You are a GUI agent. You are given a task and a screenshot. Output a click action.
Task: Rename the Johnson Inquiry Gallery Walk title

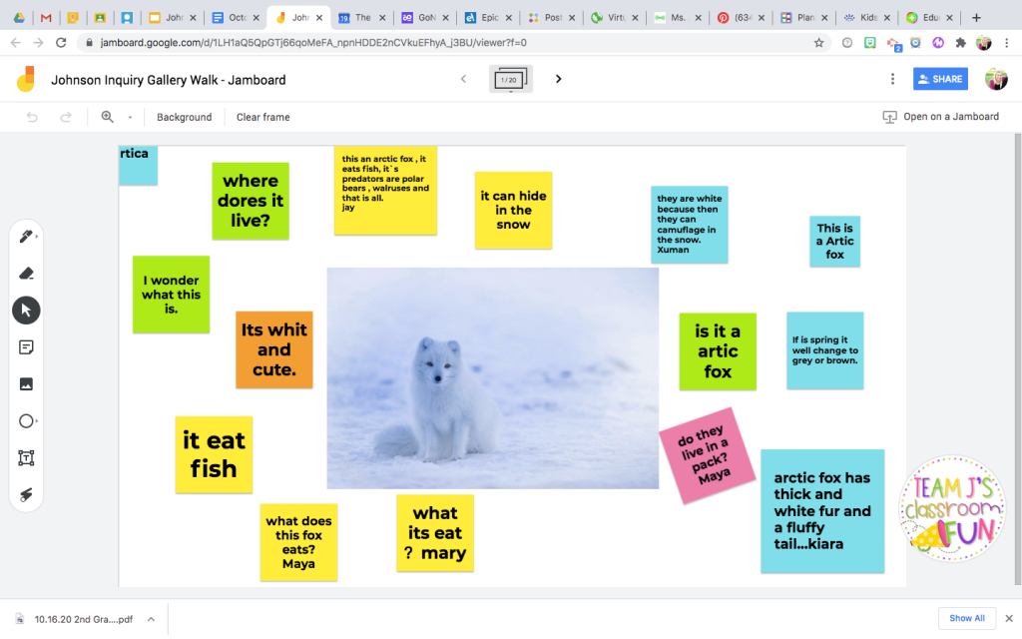pyautogui.click(x=168, y=80)
